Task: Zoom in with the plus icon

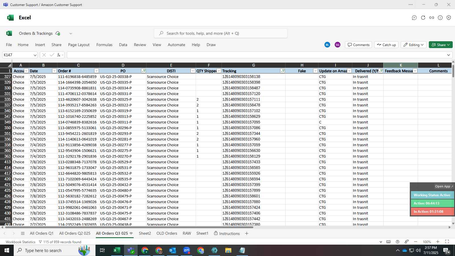Action: pos(438,242)
